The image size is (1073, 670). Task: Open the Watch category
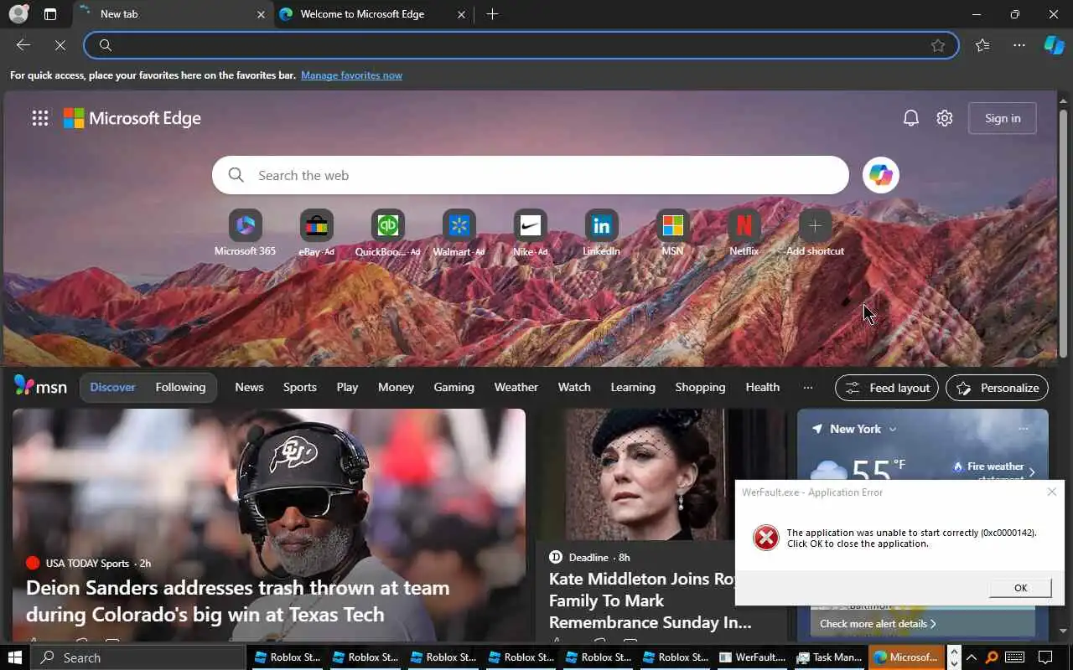point(574,387)
